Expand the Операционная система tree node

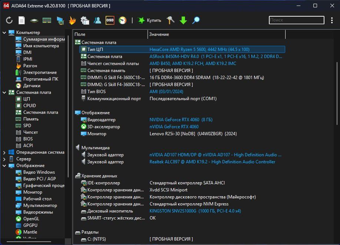4,152
